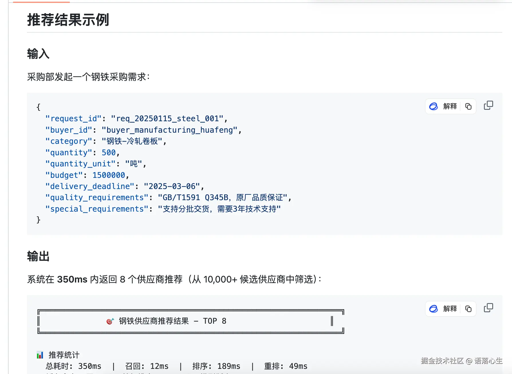Click the blue AI assistant icon on the input code block
This screenshot has width=512, height=374.
(x=433, y=106)
